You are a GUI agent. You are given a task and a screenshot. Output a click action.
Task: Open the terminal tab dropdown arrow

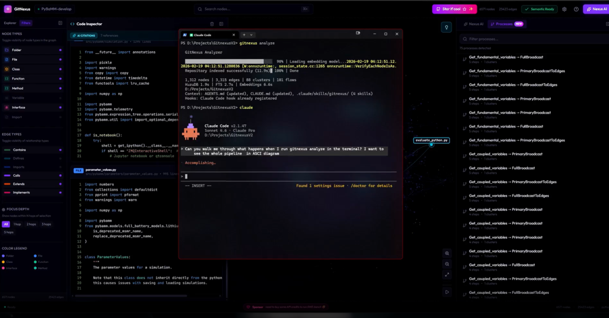(x=251, y=35)
